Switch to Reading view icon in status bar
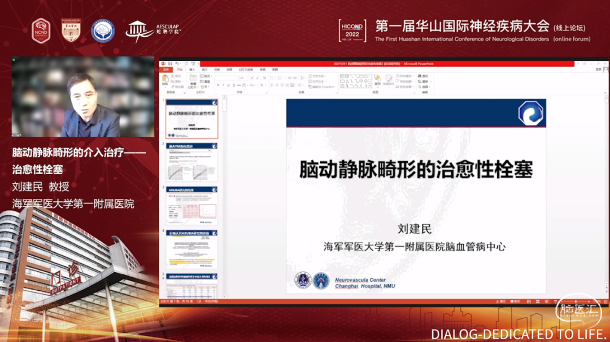Image resolution: width=610 pixels, height=342 pixels. tap(547, 301)
